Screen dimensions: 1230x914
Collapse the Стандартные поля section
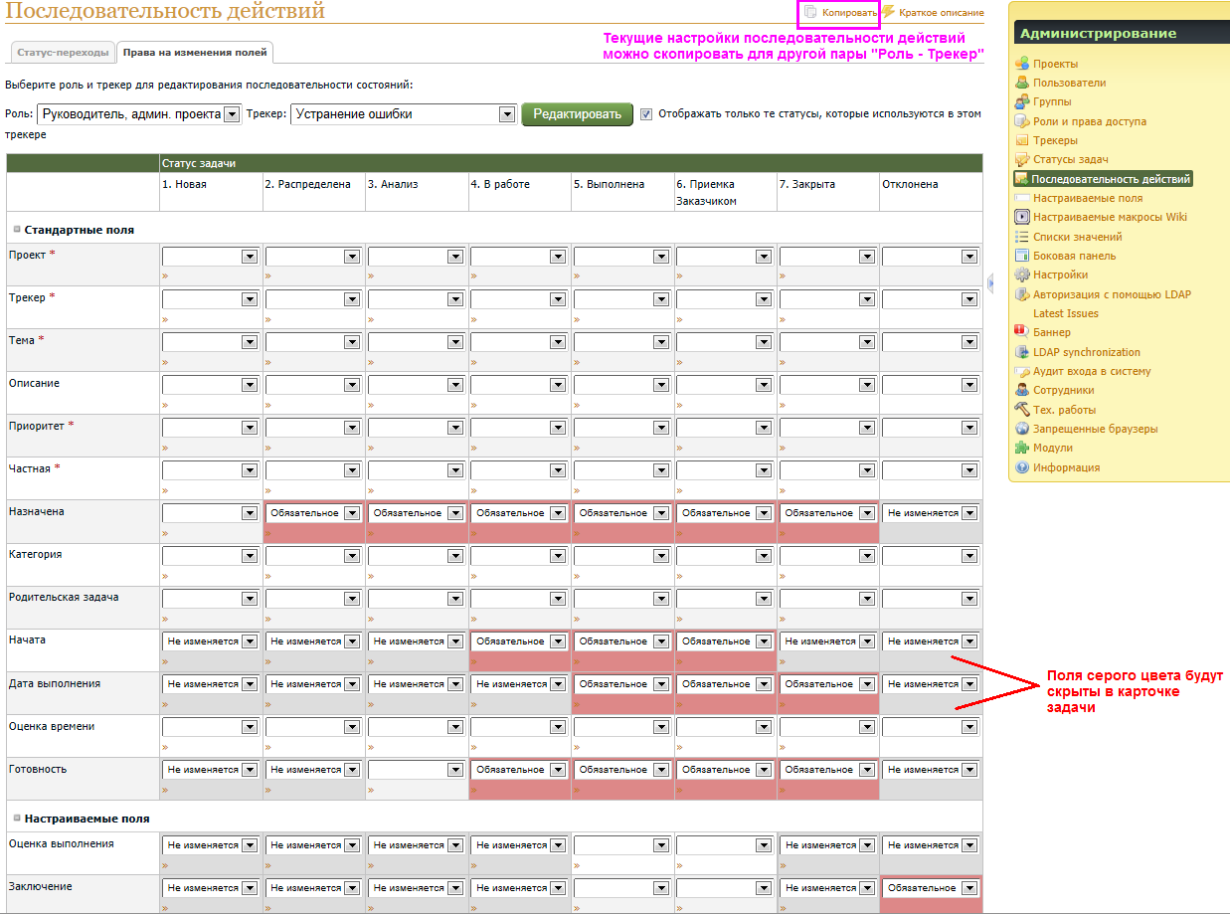coord(17,229)
